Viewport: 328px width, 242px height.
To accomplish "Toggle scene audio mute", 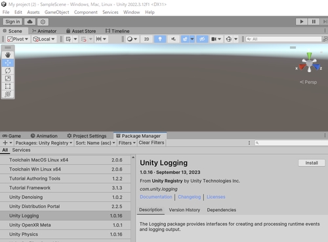I will point(173,39).
